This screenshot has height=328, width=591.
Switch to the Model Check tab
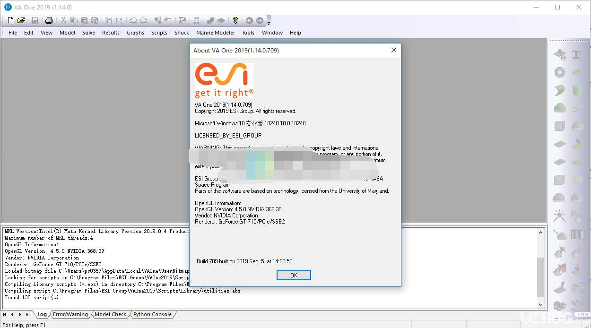click(111, 314)
